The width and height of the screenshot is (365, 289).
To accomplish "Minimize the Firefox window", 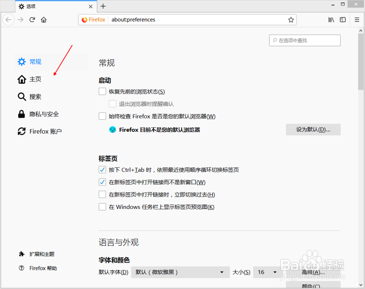I will (333, 5).
